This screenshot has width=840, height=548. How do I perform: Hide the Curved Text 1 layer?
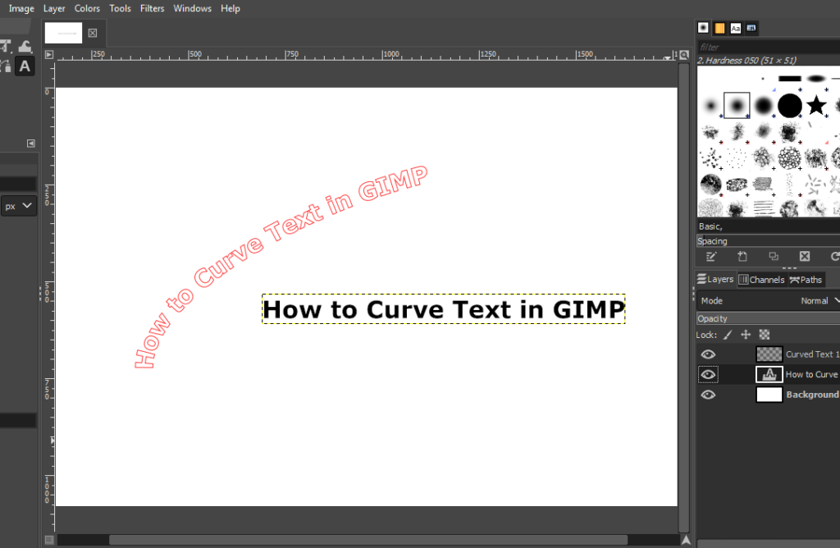point(708,354)
